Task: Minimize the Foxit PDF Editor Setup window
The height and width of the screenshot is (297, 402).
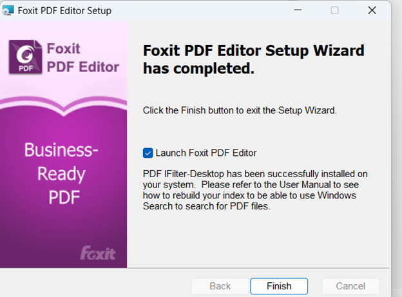Action: (x=297, y=10)
